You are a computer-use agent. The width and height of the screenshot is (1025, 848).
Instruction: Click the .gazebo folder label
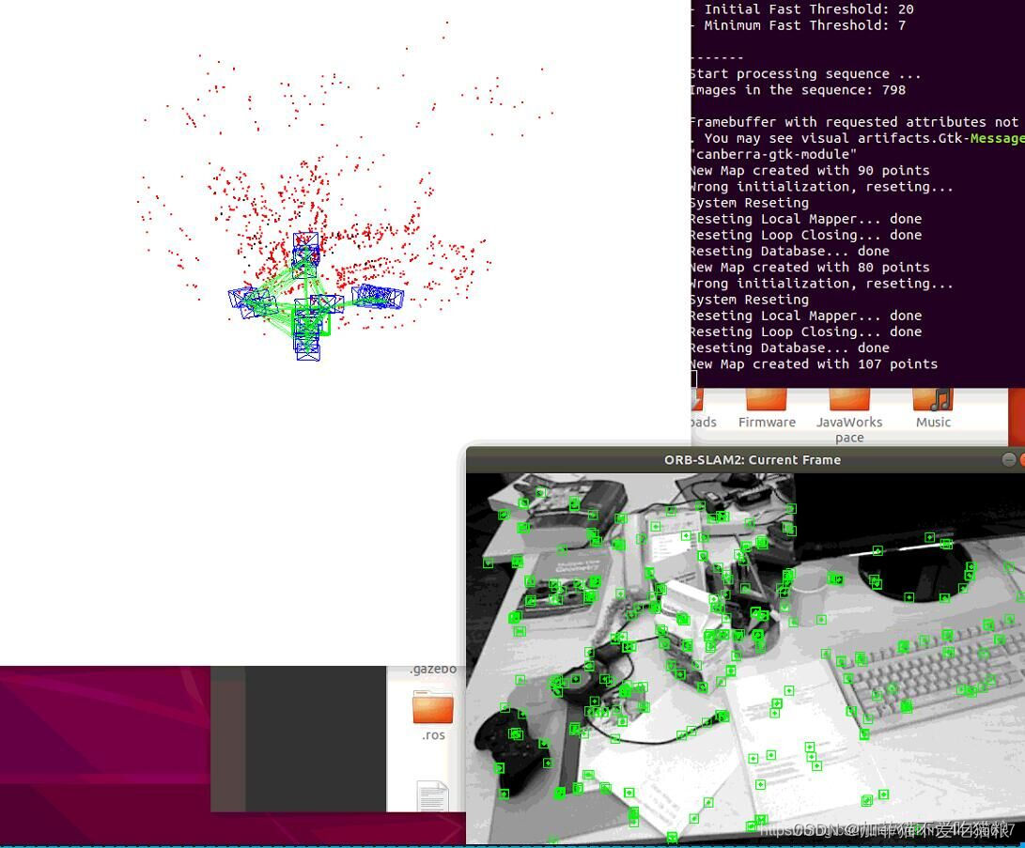click(433, 670)
